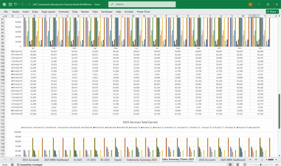
Task: Redo the previously undone action
Action: click(x=22, y=4)
